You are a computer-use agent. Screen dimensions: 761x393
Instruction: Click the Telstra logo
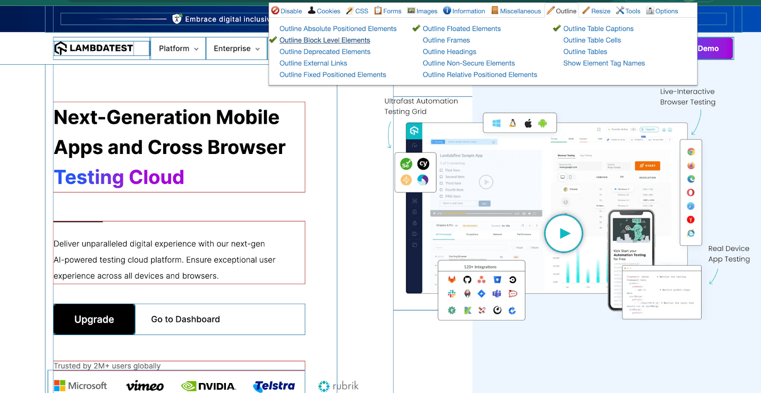[x=274, y=386]
